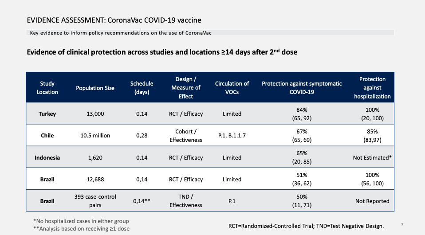The height and width of the screenshot is (235, 425).
Task: Click the Indonesia row label
Action: coord(47,157)
